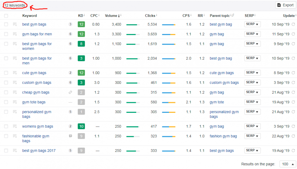Viewport: 297px width, 169px height.
Task: Refresh the gym tote bags row update
Action: point(293,102)
